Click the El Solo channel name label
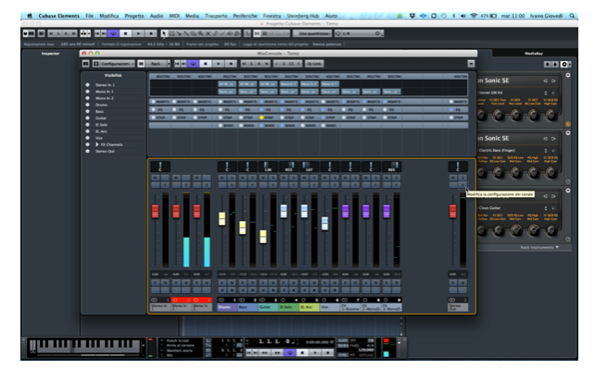This screenshot has width=608, height=382. (x=288, y=307)
